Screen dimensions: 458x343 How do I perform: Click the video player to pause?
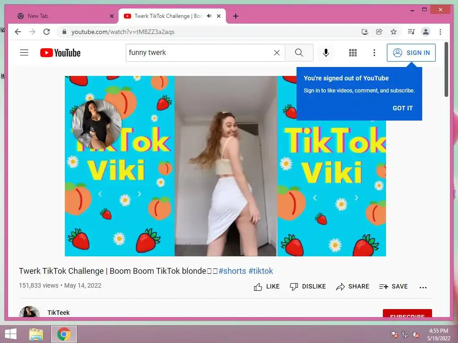[225, 166]
